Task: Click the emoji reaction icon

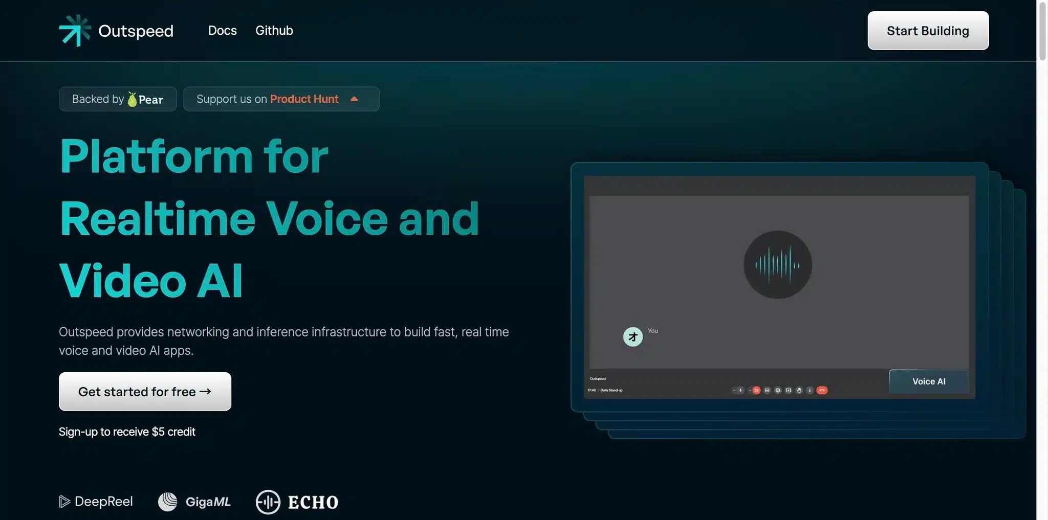Action: [778, 390]
